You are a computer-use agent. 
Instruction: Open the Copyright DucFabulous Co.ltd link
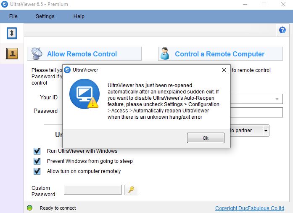pyautogui.click(x=250, y=208)
